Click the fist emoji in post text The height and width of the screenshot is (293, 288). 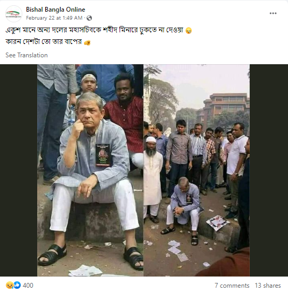click(87, 42)
